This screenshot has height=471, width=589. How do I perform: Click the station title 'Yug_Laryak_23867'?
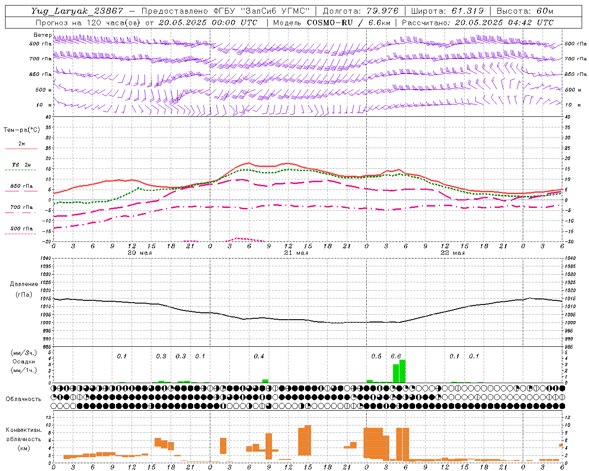(x=77, y=11)
